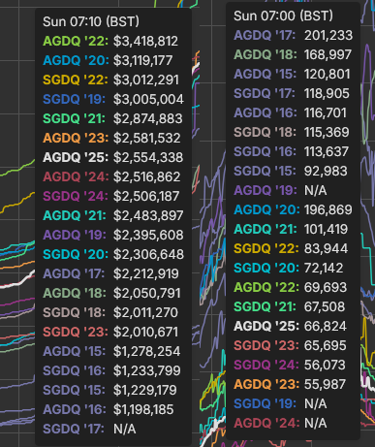Click the AGDQ '20 196,869 row

(293, 209)
